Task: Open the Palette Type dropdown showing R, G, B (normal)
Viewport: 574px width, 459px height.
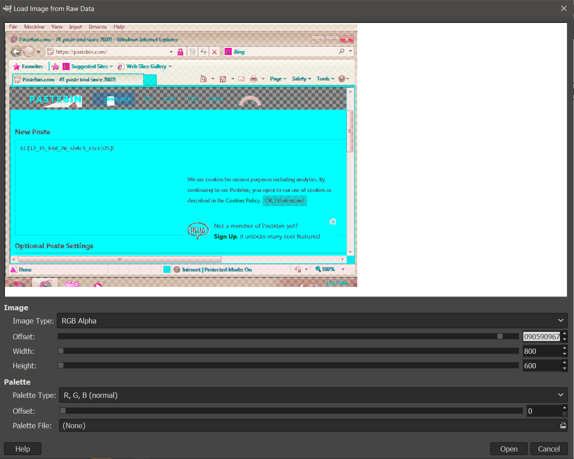Action: point(313,395)
